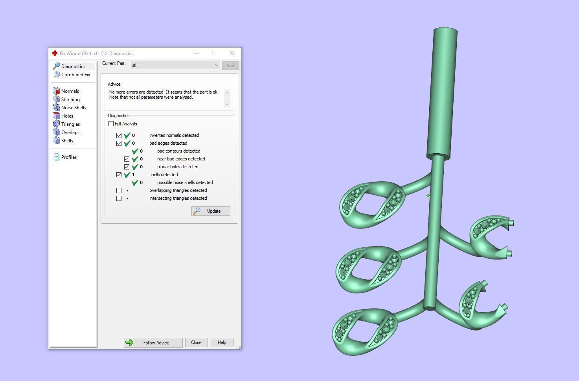The width and height of the screenshot is (579, 381).
Task: Click 'possible noise shells detected' text
Action: (185, 182)
